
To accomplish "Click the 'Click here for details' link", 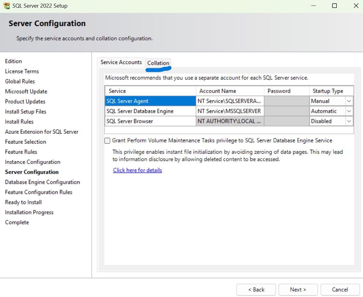I will 137,170.
